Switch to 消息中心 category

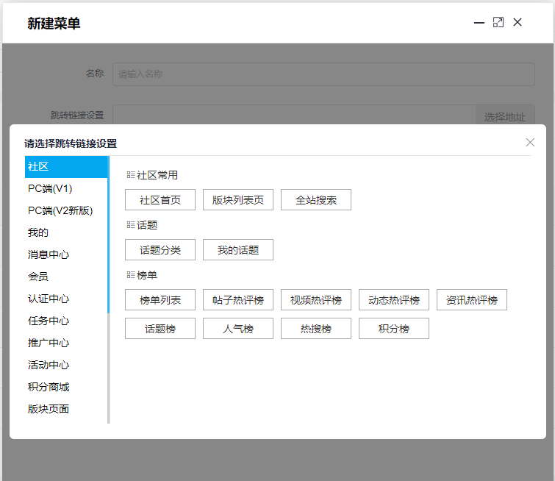point(66,254)
